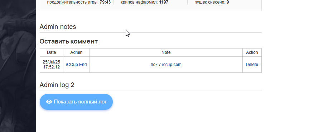
Task: Open the iCCup.End admin profile link
Action: tap(76, 65)
